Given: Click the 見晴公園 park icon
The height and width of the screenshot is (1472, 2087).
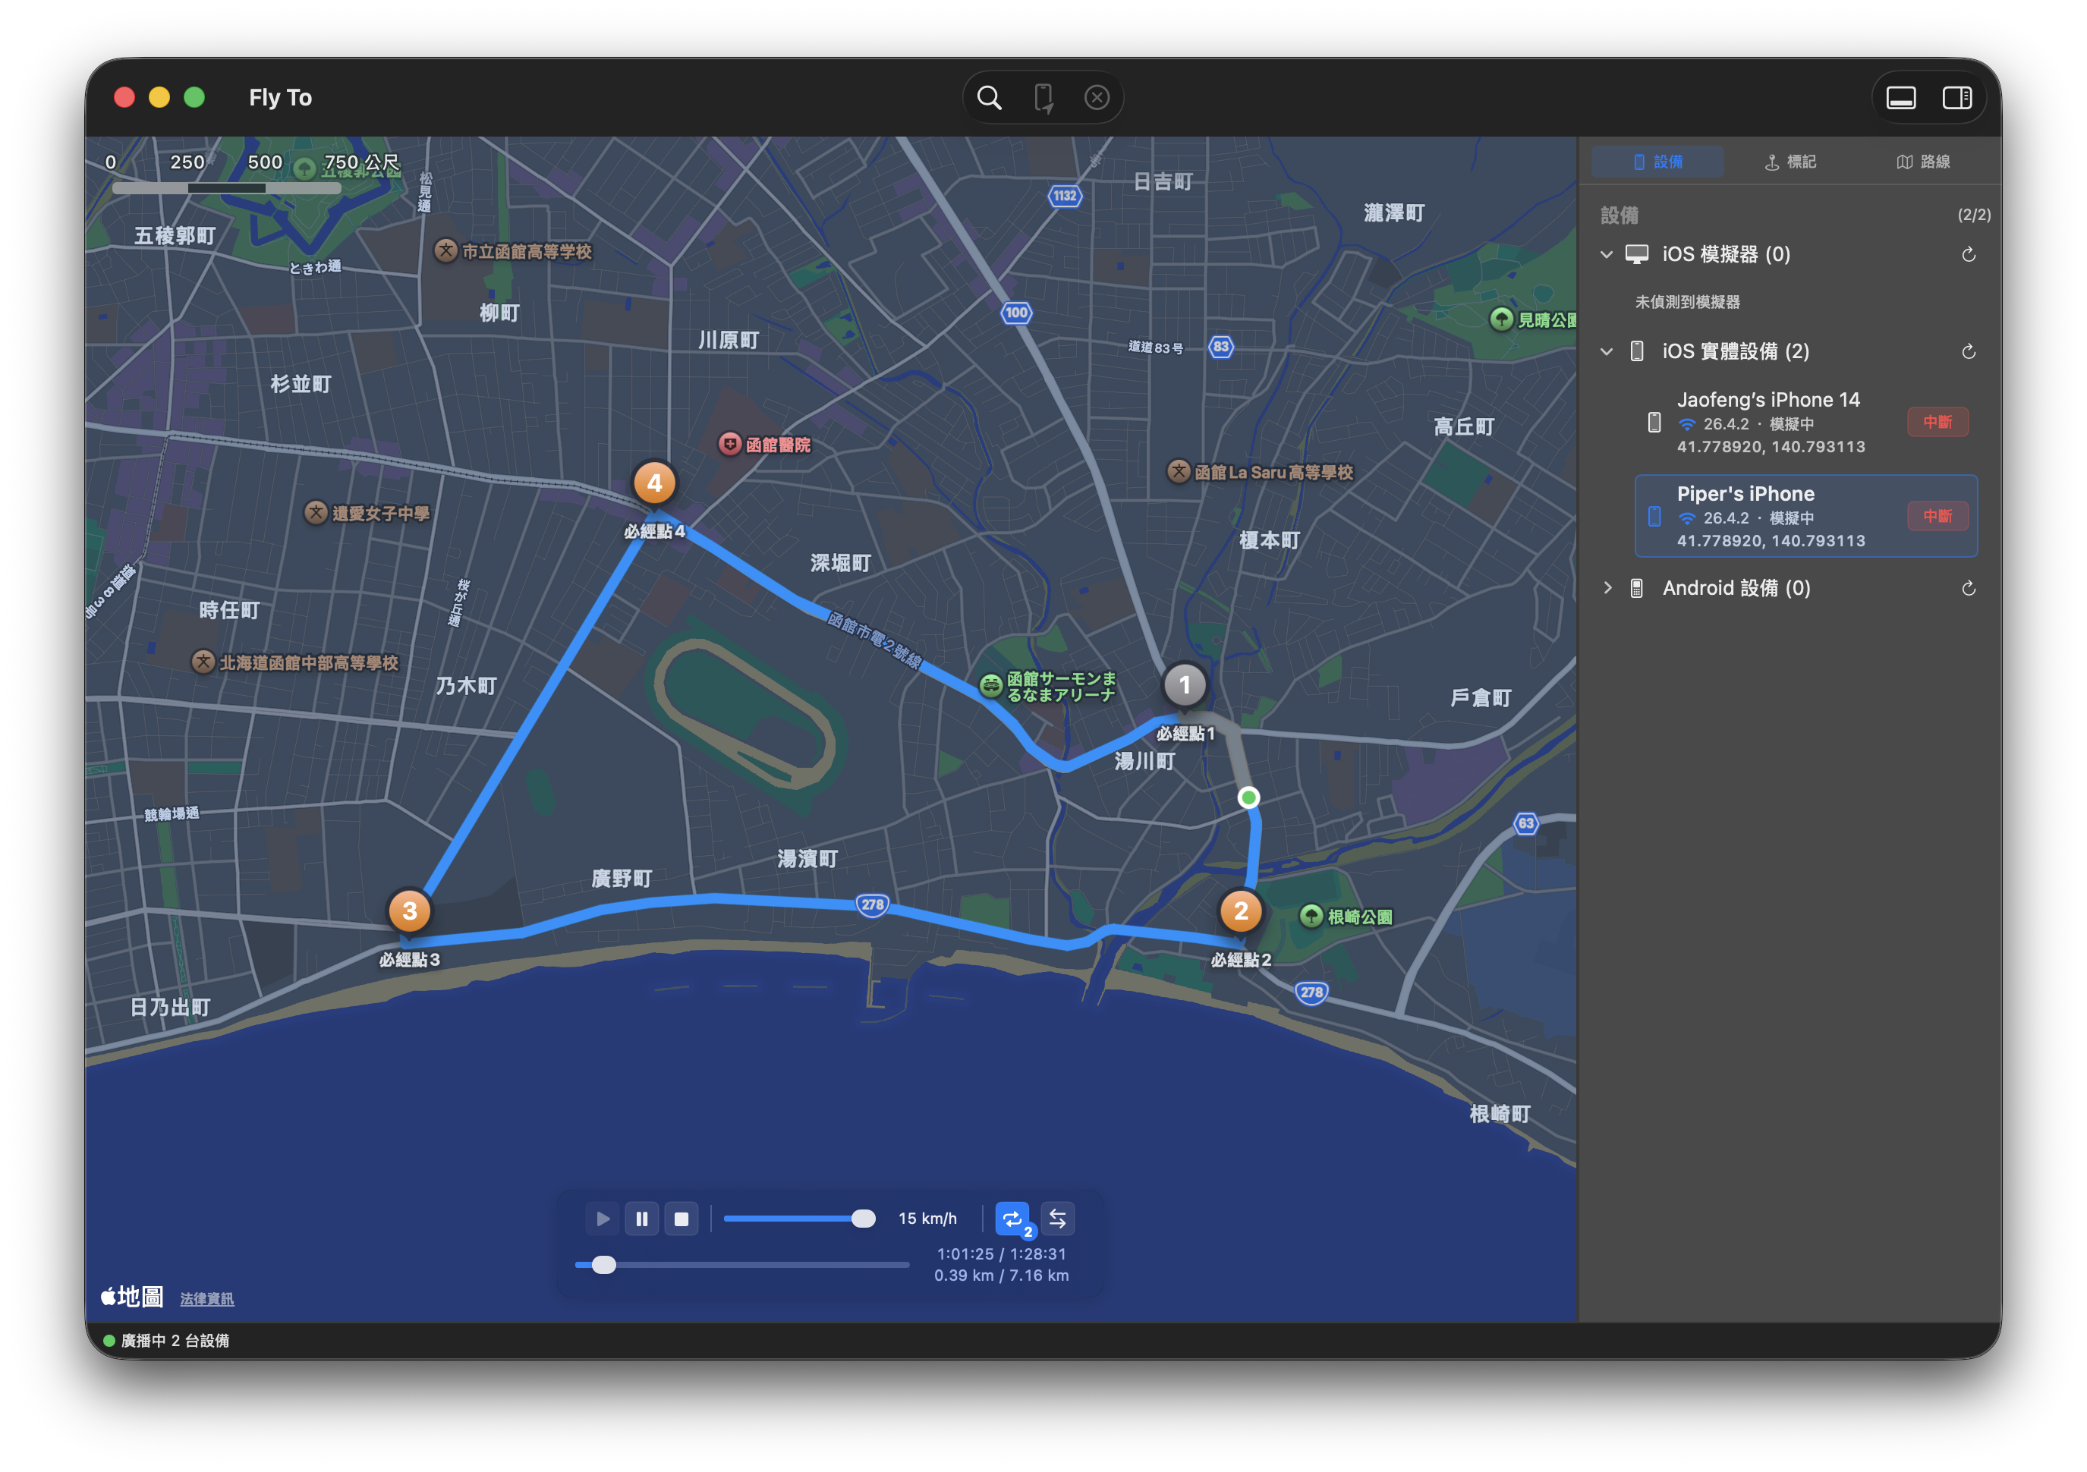Looking at the screenshot, I should click(1502, 319).
